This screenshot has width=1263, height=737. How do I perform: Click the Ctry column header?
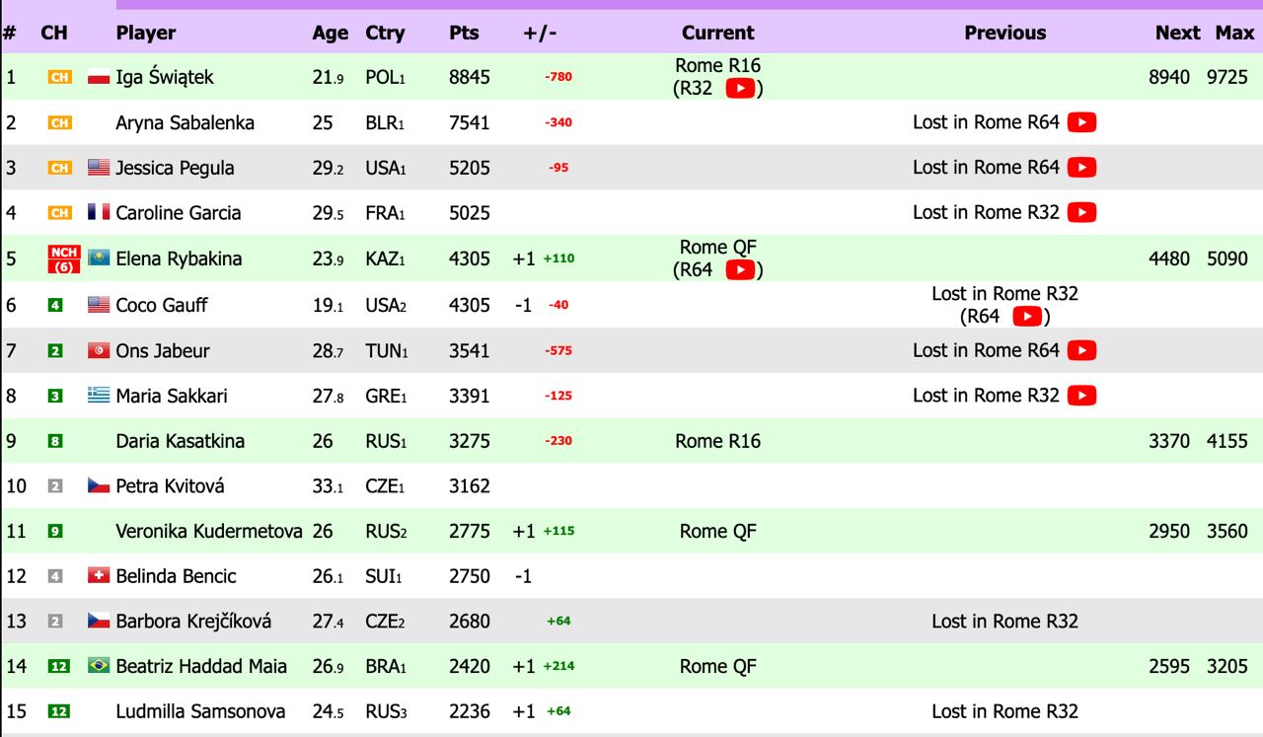385,33
